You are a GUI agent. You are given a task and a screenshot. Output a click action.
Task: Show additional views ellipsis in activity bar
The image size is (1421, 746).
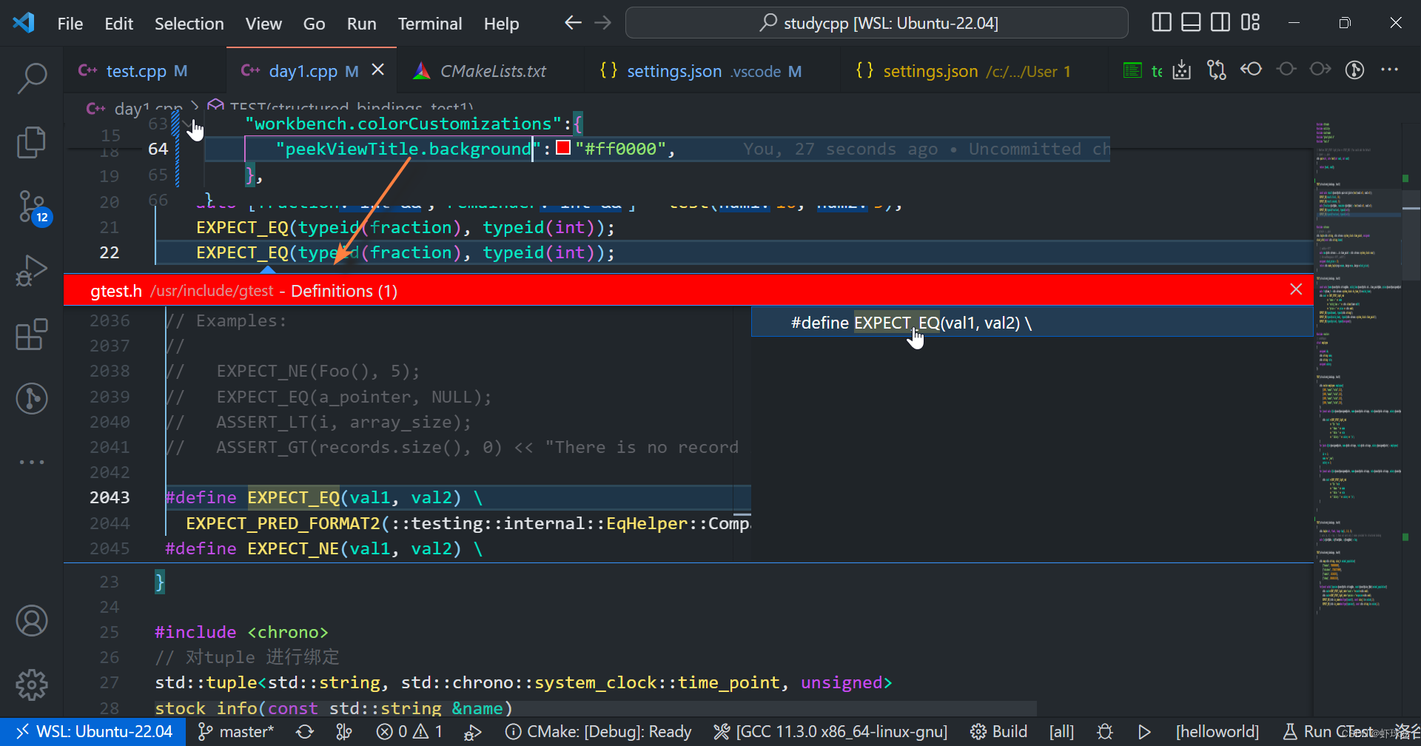click(32, 462)
